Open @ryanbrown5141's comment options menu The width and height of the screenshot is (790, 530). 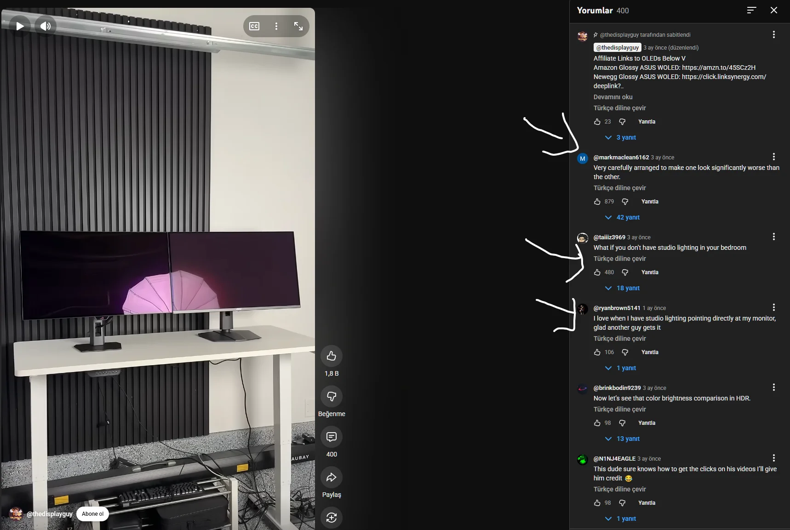pyautogui.click(x=773, y=308)
